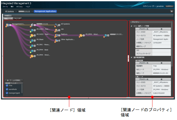Click the splitter handle beside properties panel
This screenshot has height=120, width=177.
(x=128, y=58)
